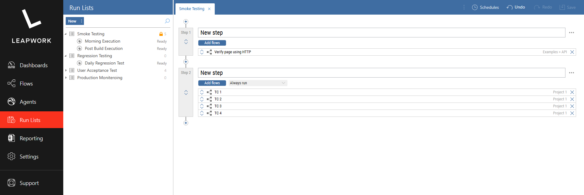Click the reorder control beside the TC 2 flow
The width and height of the screenshot is (584, 195).
tap(202, 99)
